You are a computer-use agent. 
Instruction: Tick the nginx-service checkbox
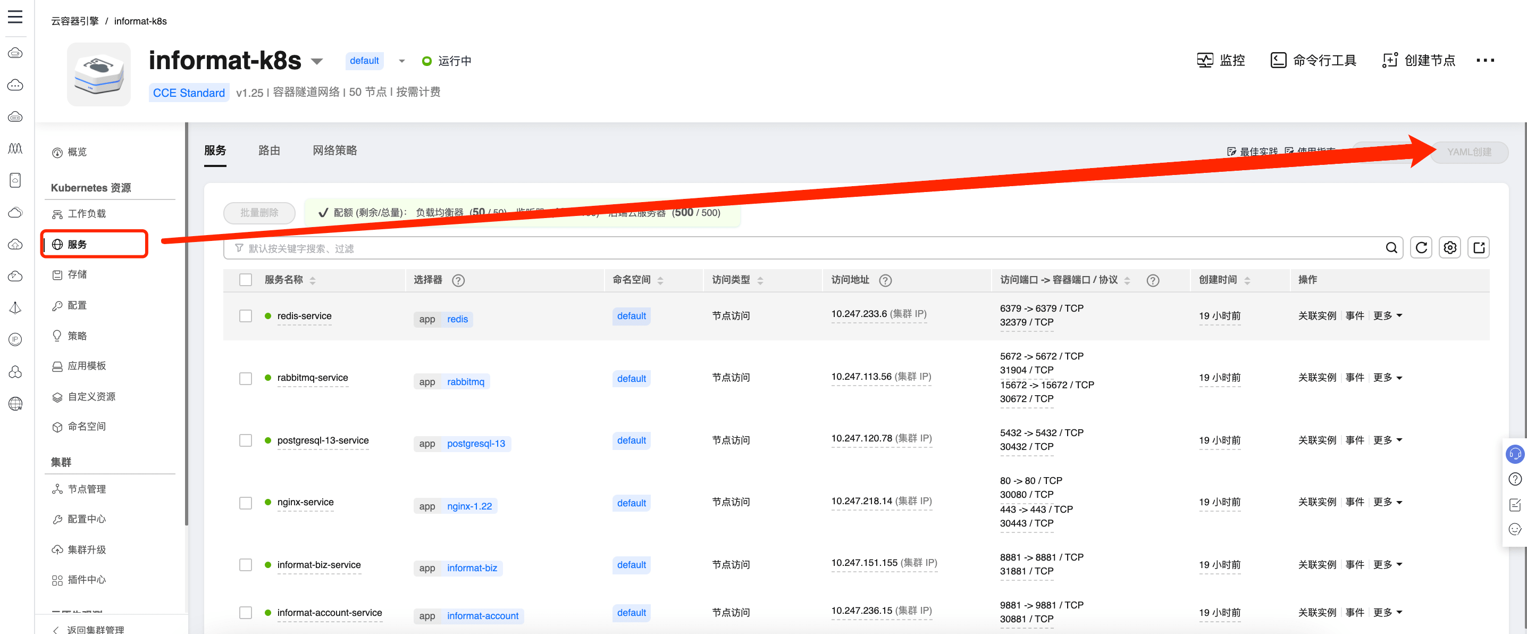(246, 503)
